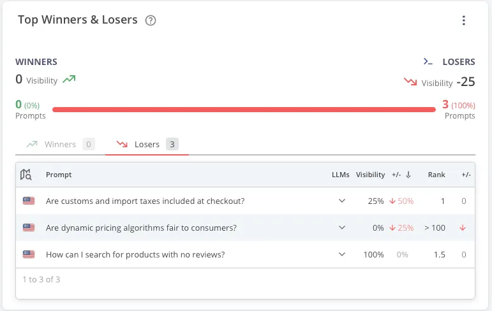Sort table by Visibility column header

(x=370, y=175)
